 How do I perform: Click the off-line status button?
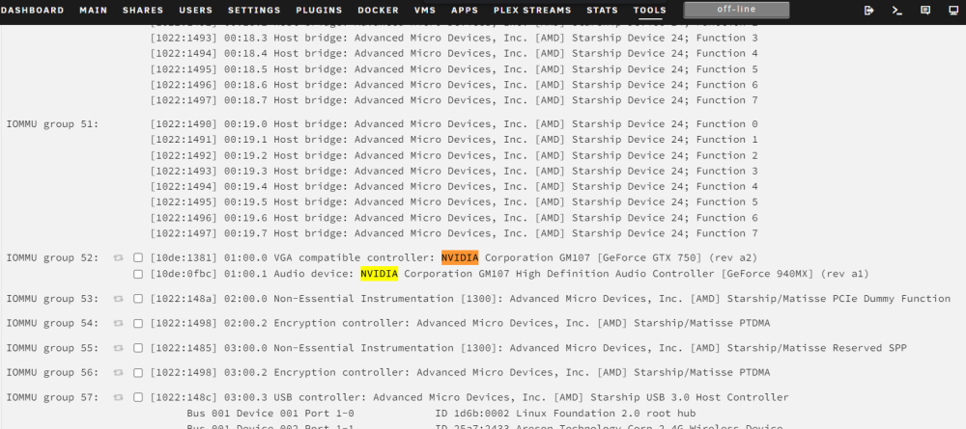736,10
